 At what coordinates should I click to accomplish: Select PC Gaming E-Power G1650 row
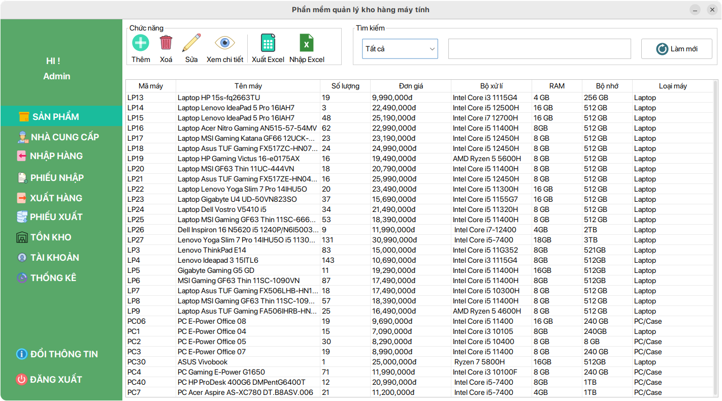419,372
